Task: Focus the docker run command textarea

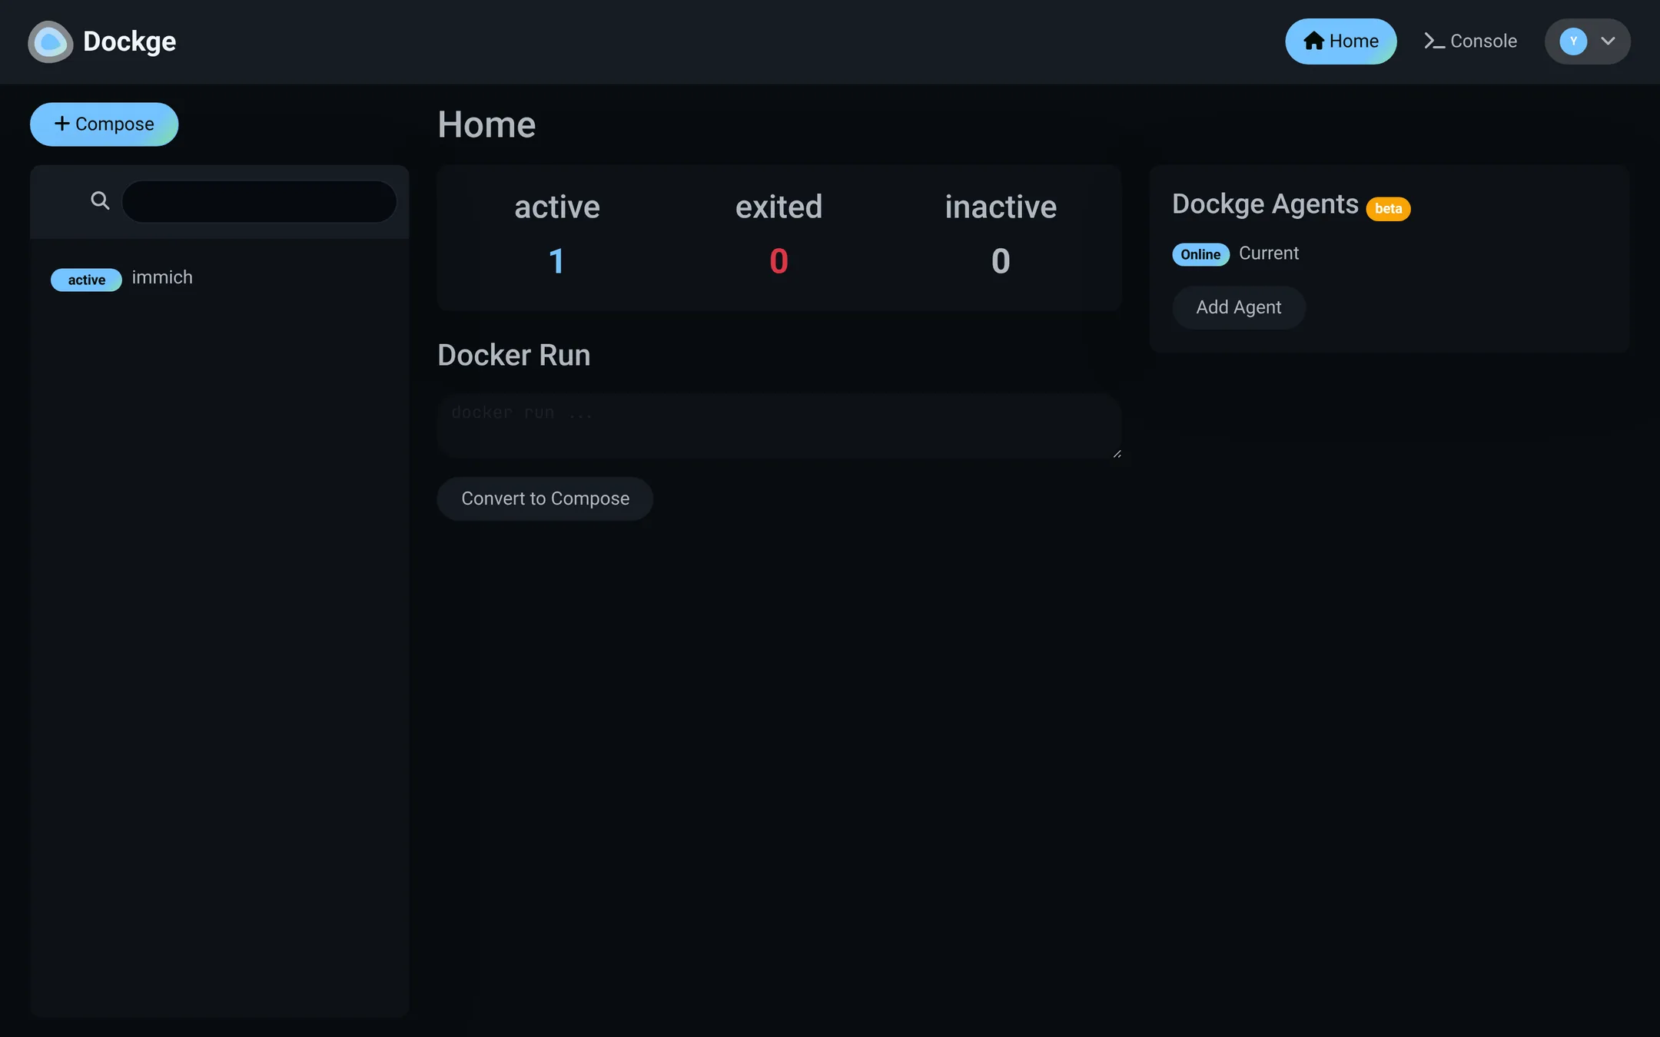Action: tap(779, 426)
